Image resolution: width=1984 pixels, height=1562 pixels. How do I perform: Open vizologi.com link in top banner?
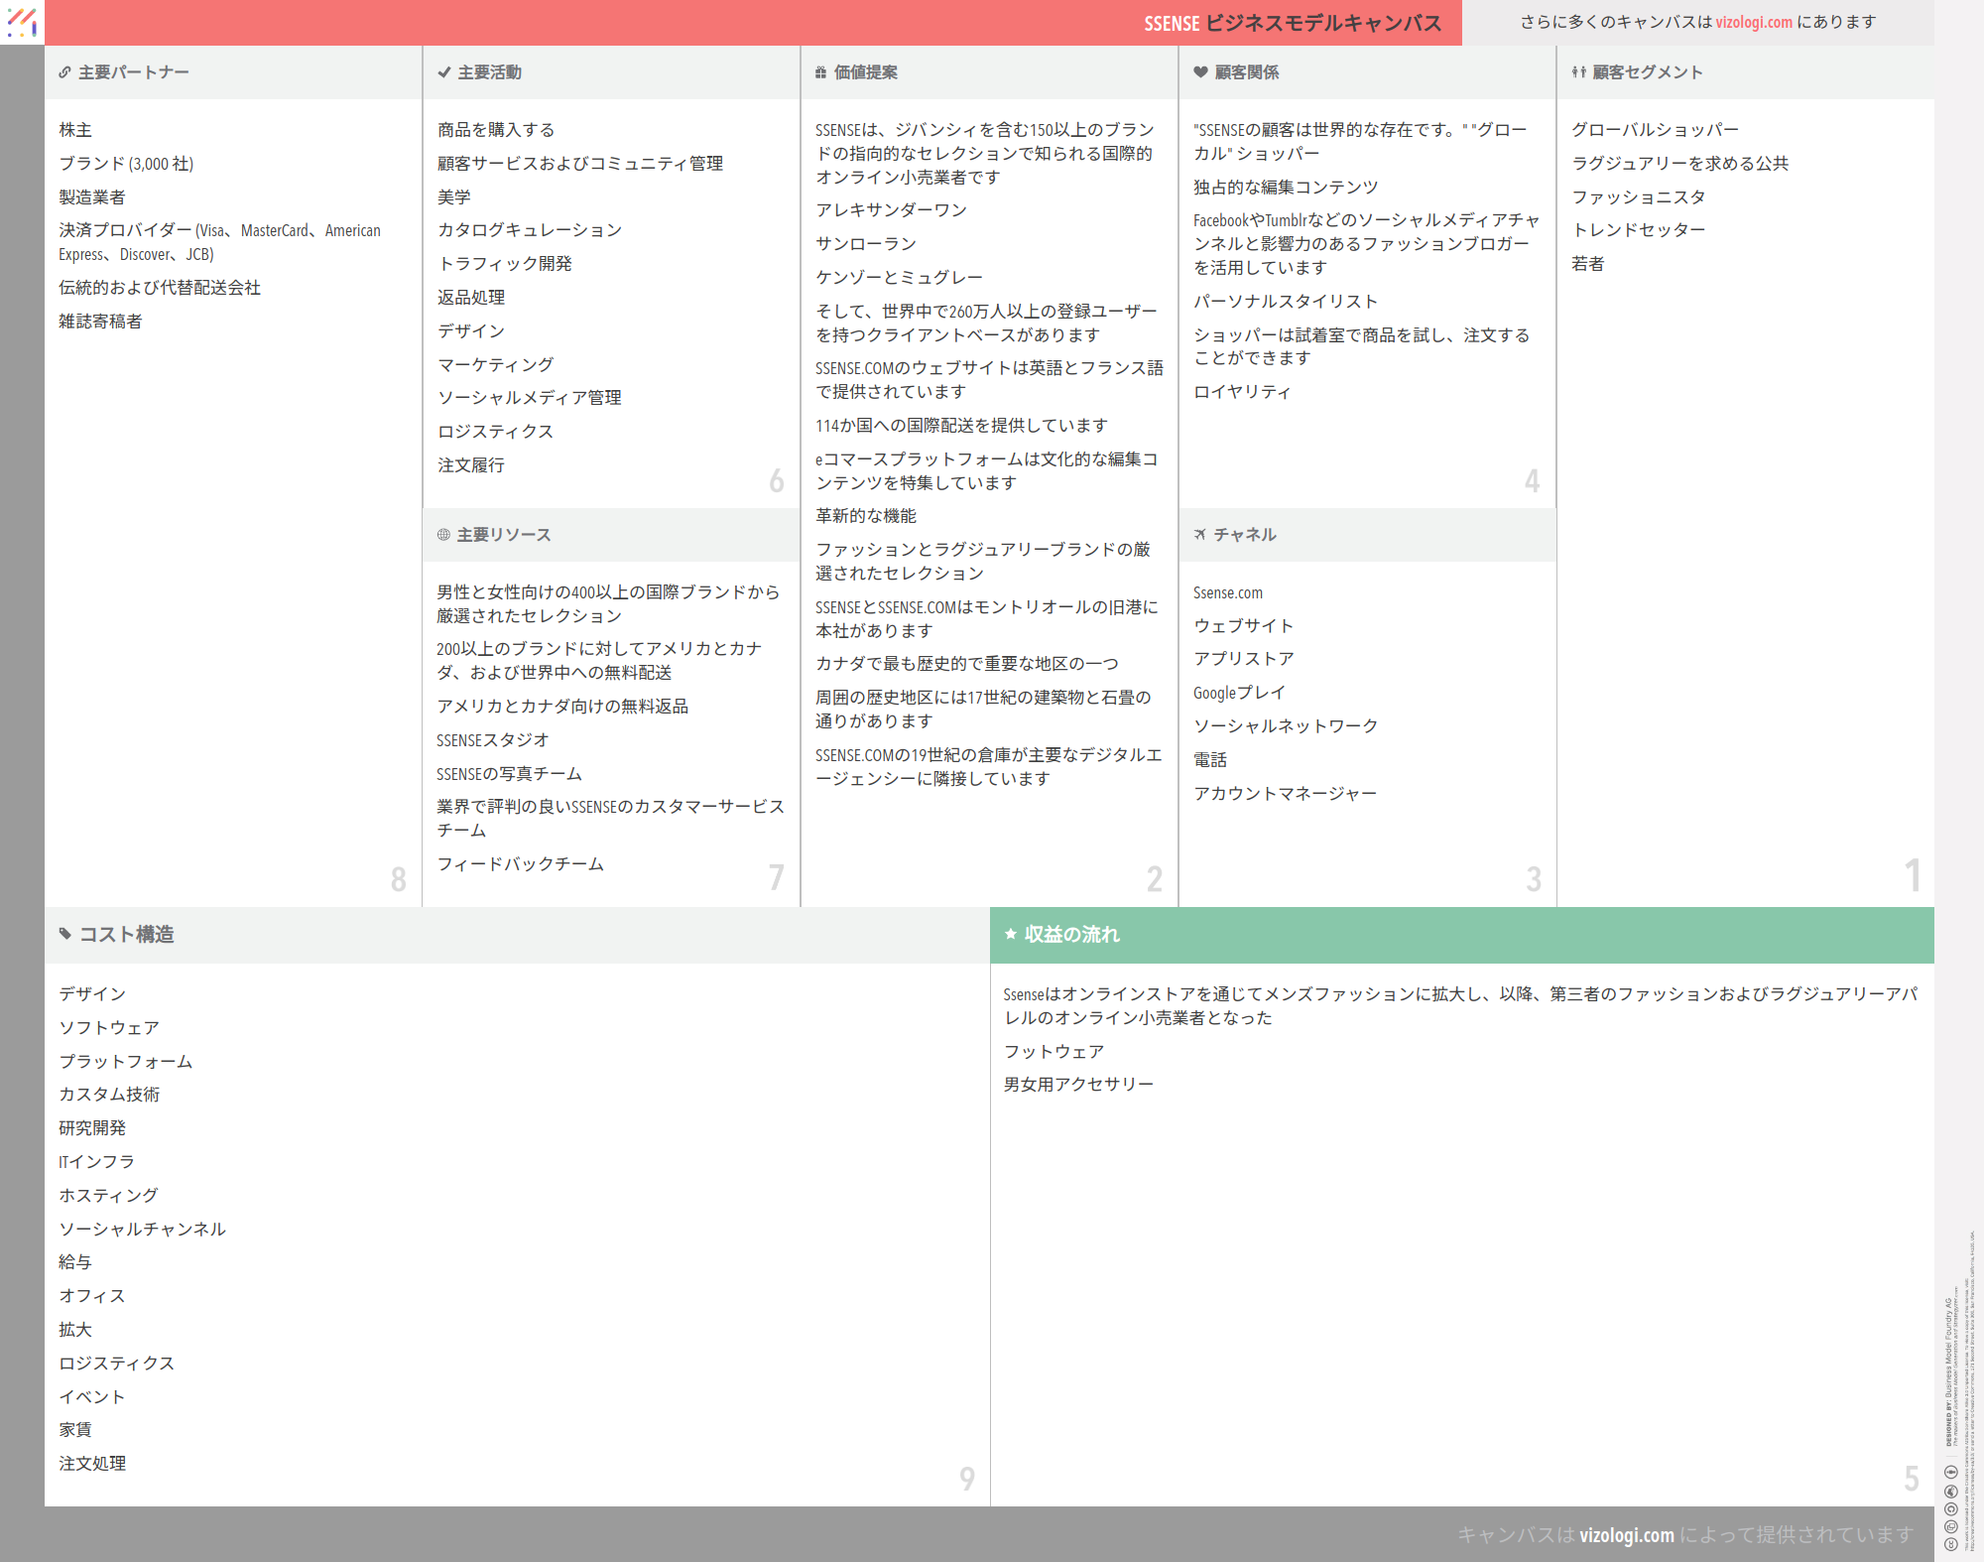pos(1754,22)
